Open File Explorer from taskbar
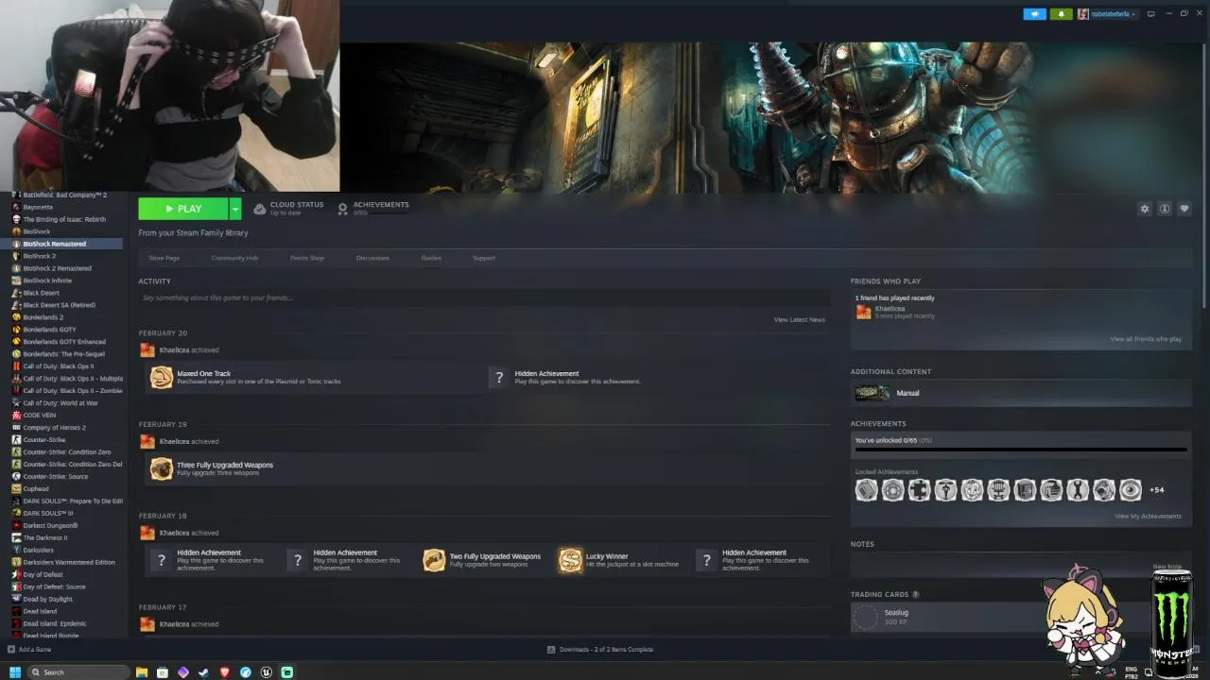1210x680 pixels. [142, 672]
